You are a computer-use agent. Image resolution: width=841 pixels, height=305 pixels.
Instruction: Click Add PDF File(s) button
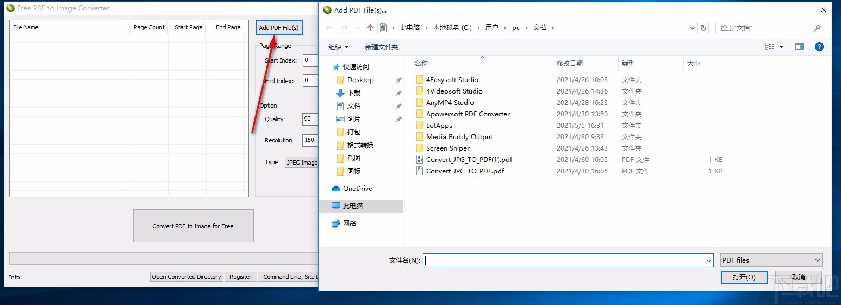point(279,28)
